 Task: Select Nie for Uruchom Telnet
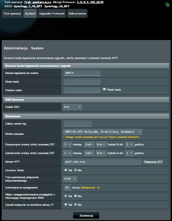coord(75,170)
